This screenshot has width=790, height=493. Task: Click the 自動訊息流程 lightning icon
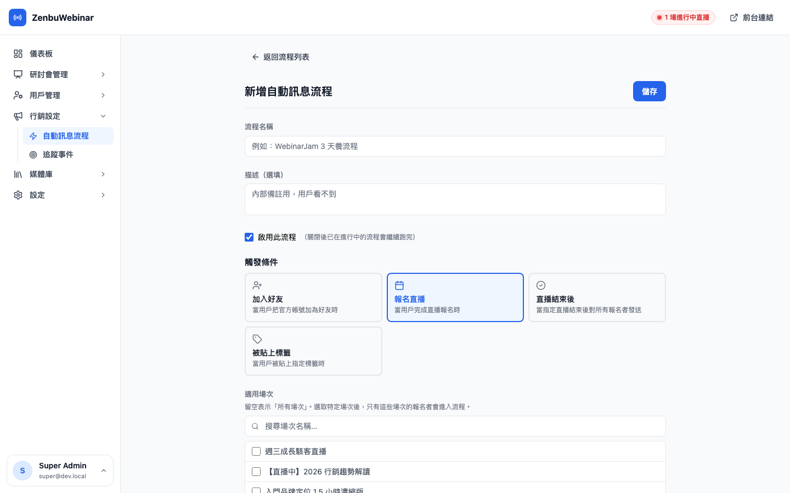tap(33, 136)
